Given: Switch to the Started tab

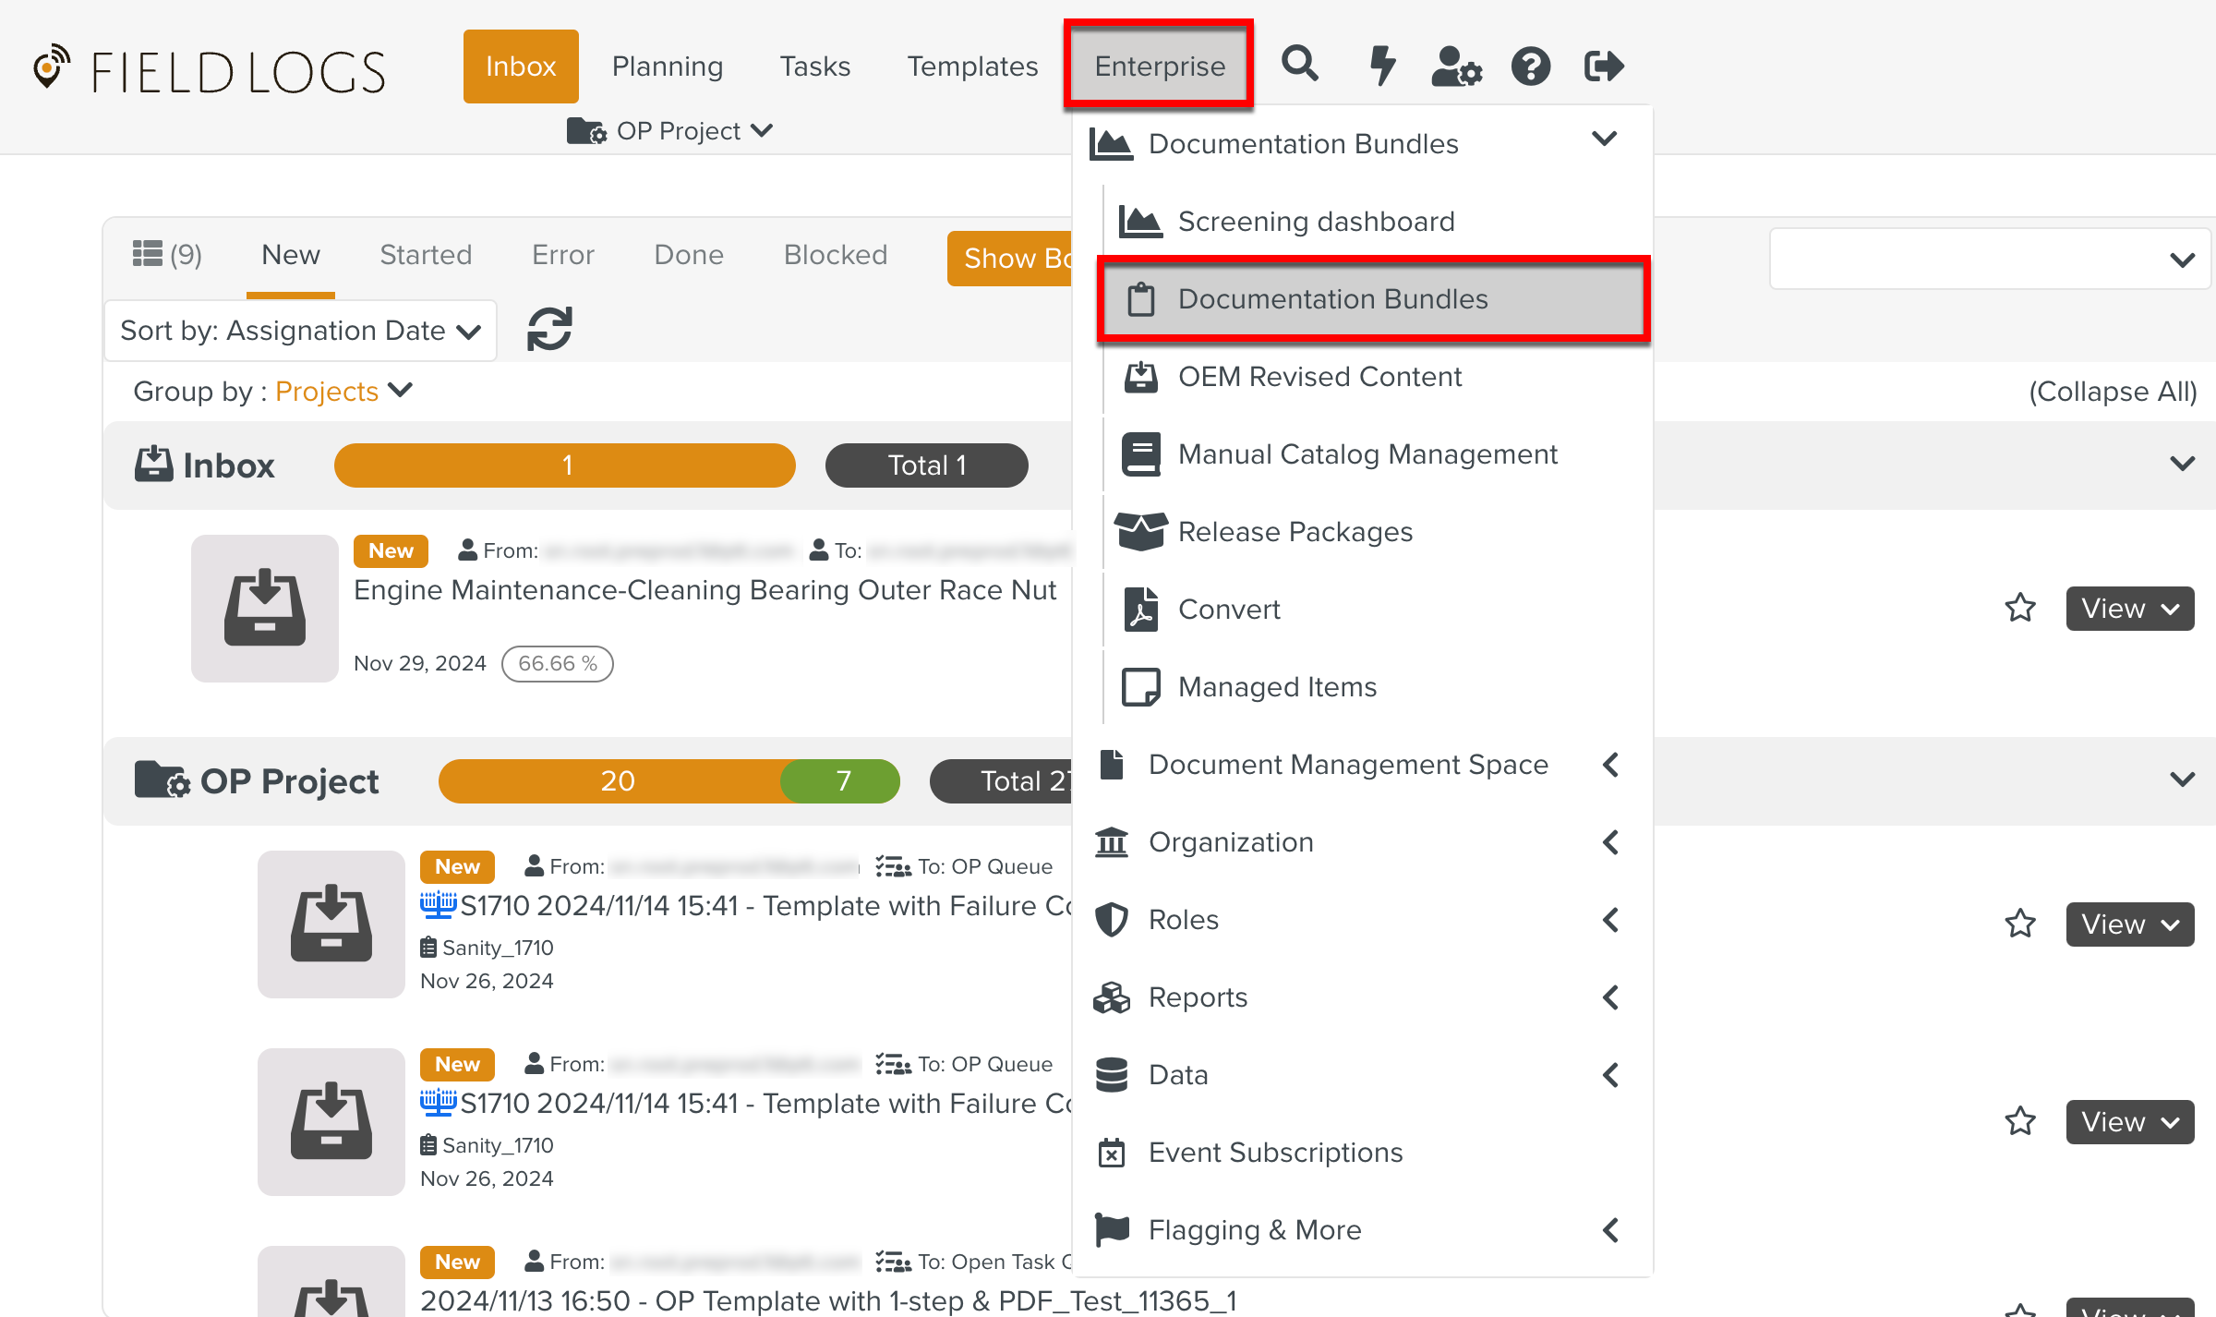Looking at the screenshot, I should (x=426, y=255).
